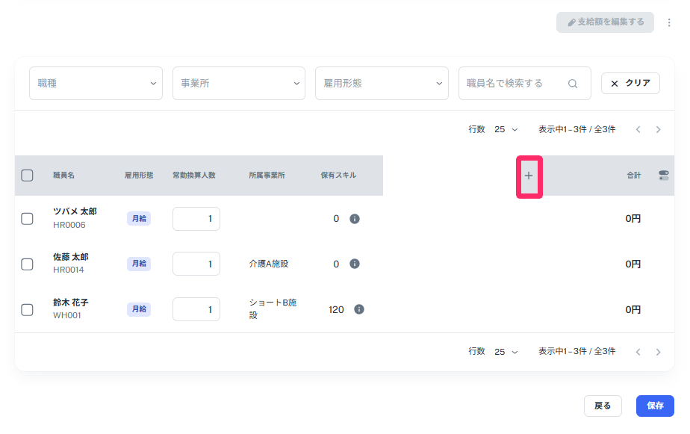The width and height of the screenshot is (690, 434).
Task: Click the "+" icon to add a column
Action: (x=529, y=176)
